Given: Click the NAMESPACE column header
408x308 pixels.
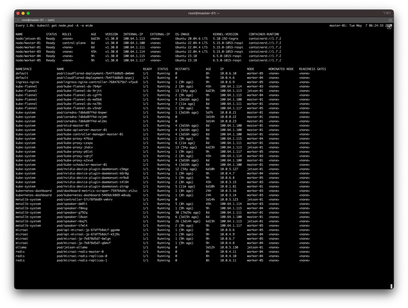Looking at the screenshot, I should (24, 69).
